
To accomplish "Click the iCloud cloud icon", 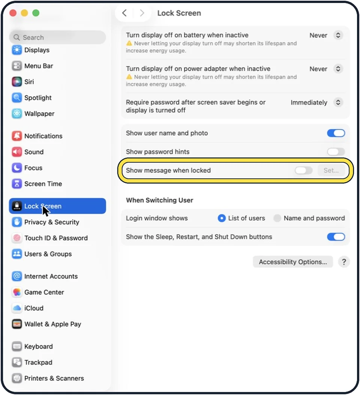I will 17,308.
